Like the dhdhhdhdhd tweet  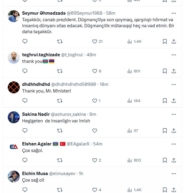click(95, 101)
